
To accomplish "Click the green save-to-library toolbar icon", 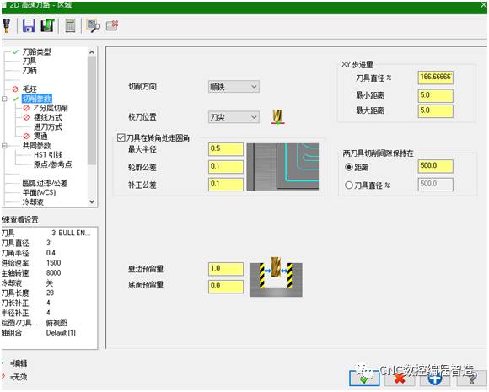I will 47,25.
